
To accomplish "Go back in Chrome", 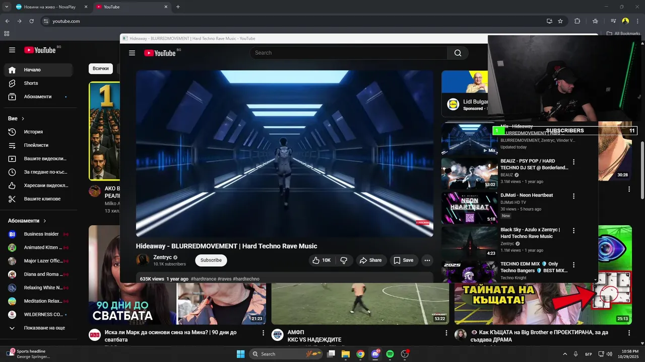I will [7, 21].
